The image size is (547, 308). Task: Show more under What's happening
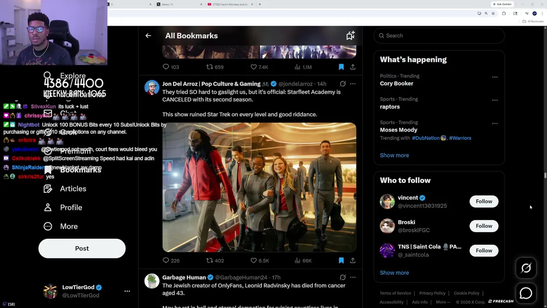[394, 155]
